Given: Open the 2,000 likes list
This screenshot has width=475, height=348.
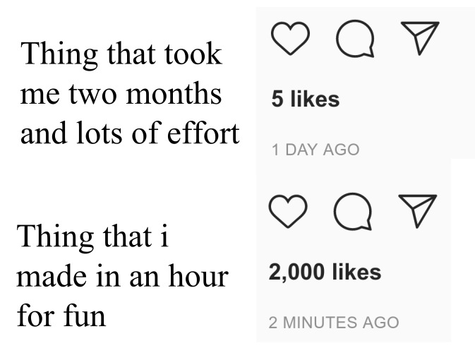Looking at the screenshot, I should tap(325, 272).
